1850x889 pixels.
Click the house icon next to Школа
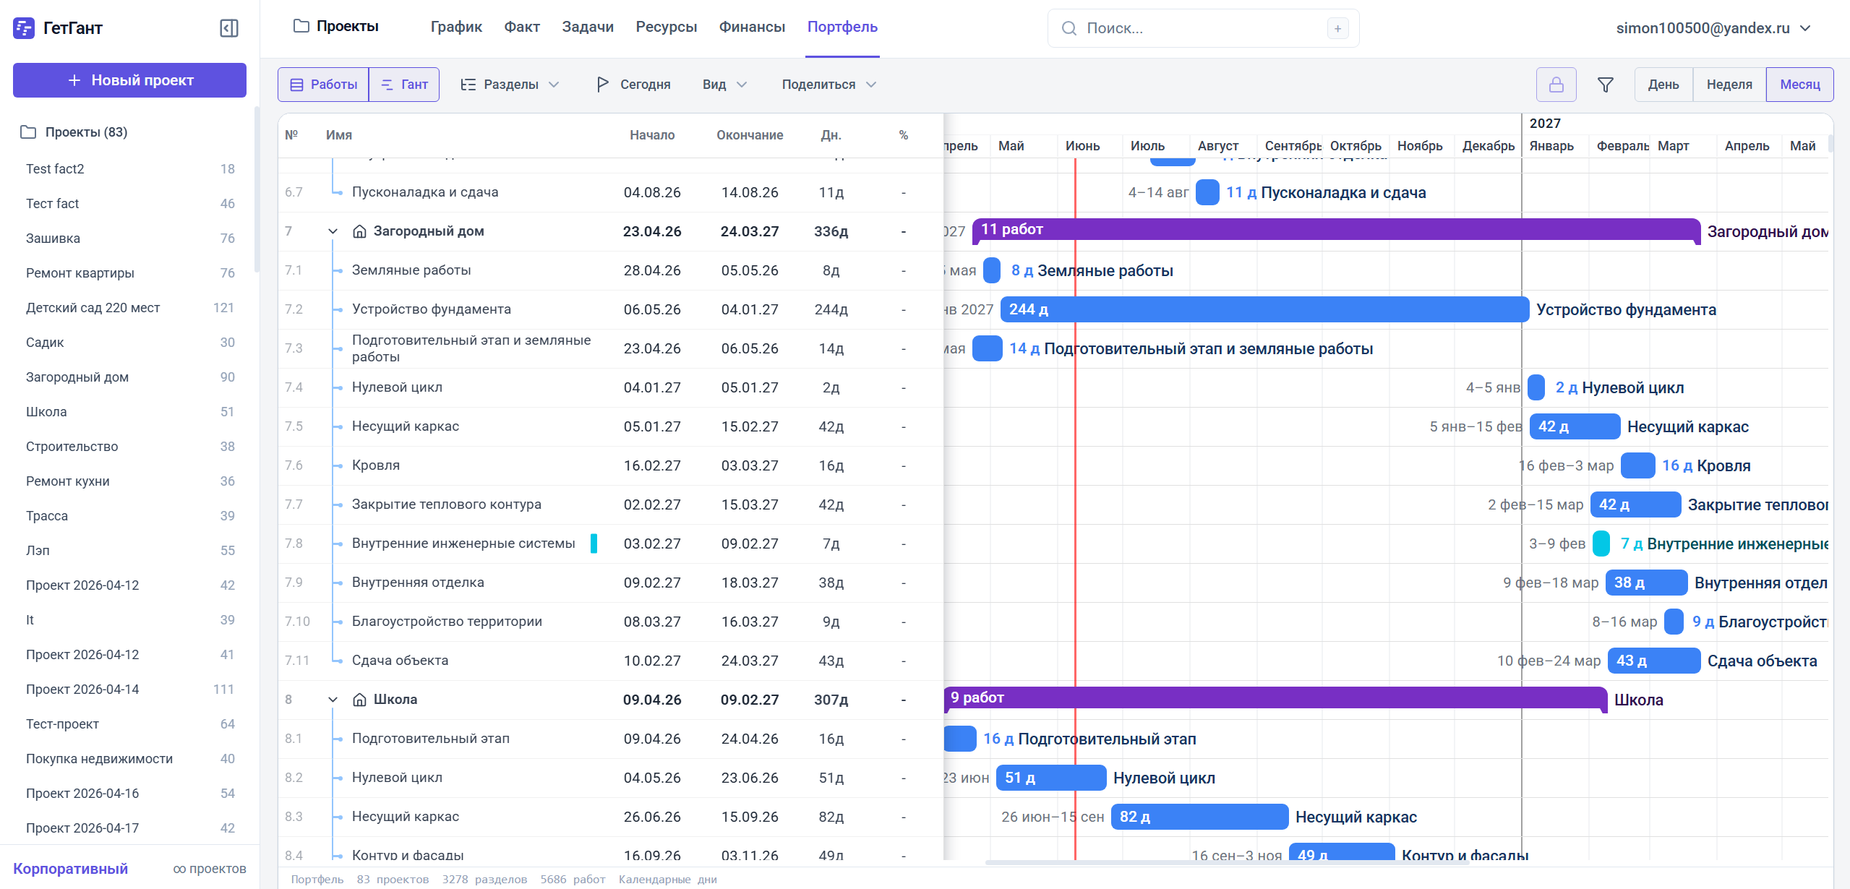click(359, 700)
